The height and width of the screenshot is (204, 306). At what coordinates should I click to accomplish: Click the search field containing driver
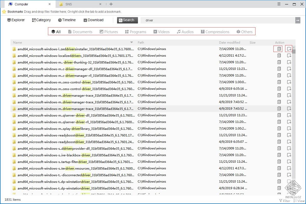point(218,20)
